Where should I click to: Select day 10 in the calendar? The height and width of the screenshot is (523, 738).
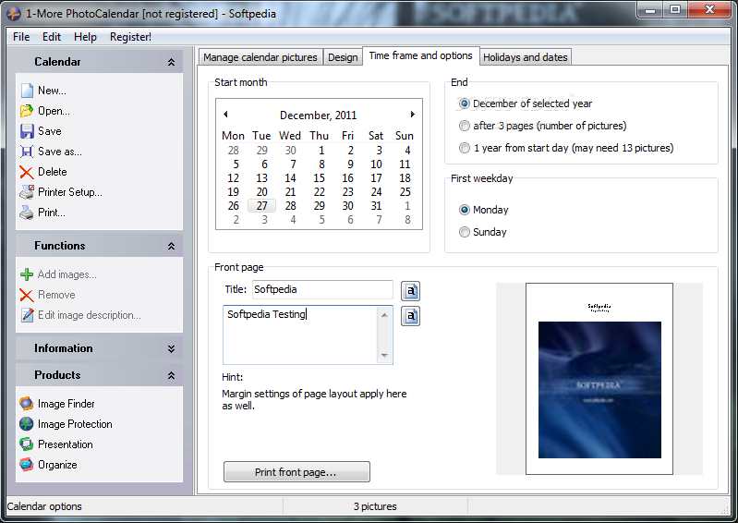click(x=376, y=164)
